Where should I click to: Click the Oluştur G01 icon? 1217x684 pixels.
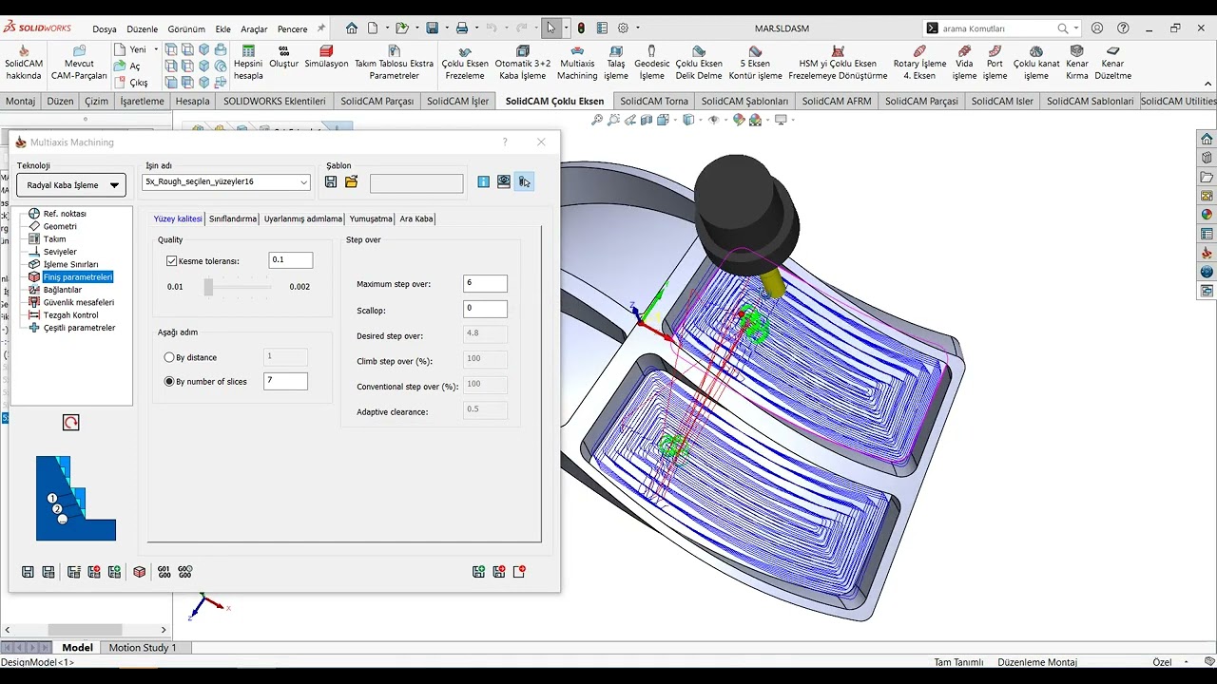pyautogui.click(x=283, y=57)
